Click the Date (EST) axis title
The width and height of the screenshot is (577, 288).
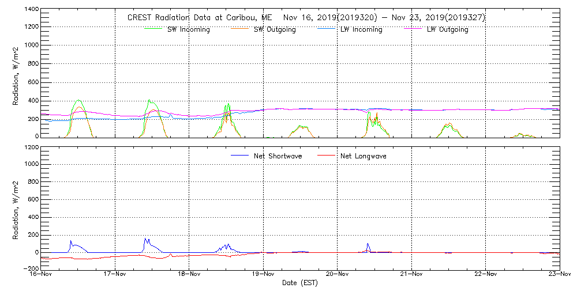tap(300, 283)
